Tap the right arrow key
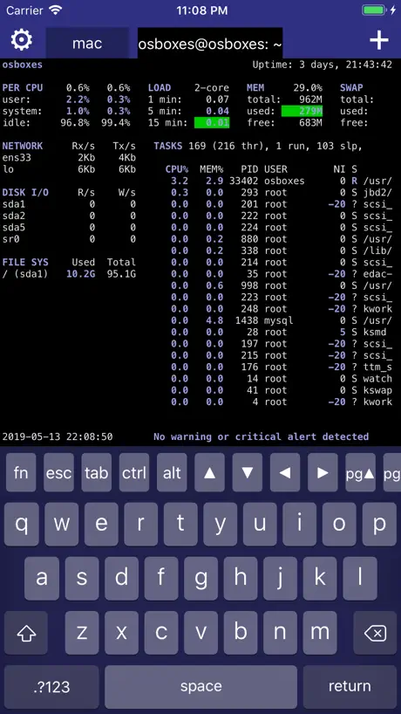 pyautogui.click(x=323, y=473)
